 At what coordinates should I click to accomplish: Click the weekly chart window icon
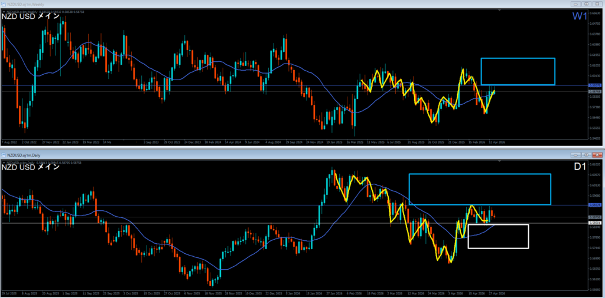5,5
